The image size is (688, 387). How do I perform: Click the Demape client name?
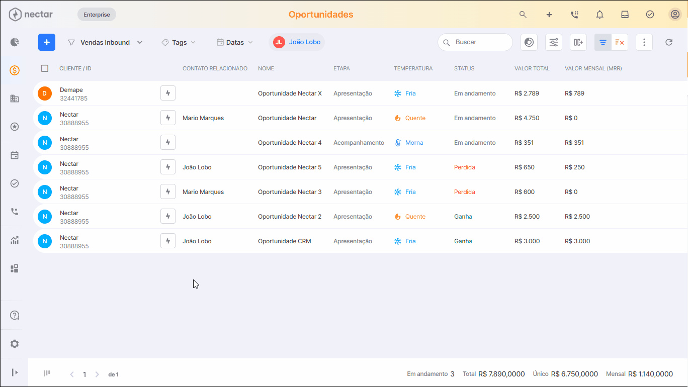tap(71, 90)
